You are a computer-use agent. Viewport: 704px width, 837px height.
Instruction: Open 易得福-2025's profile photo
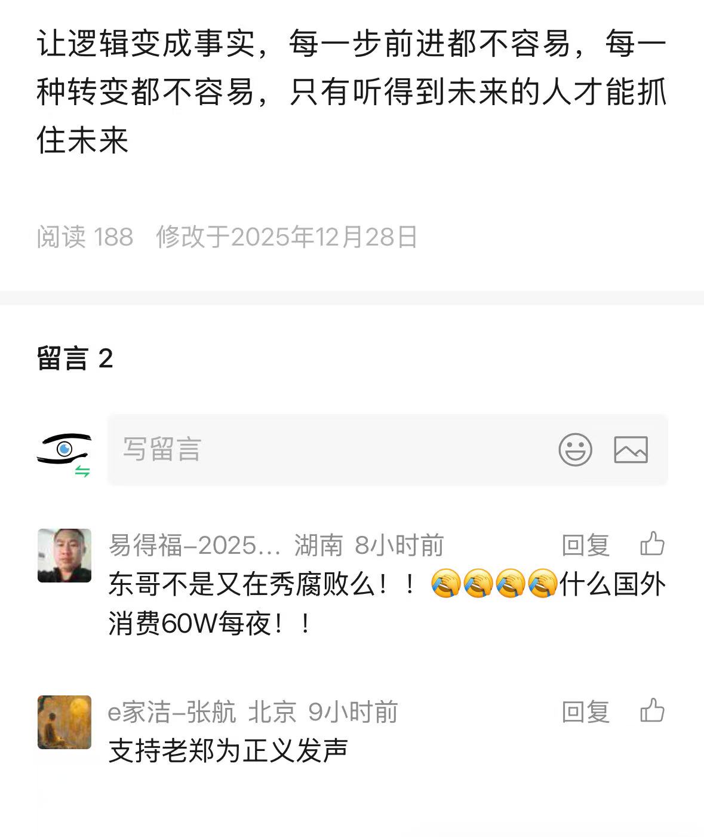64,555
